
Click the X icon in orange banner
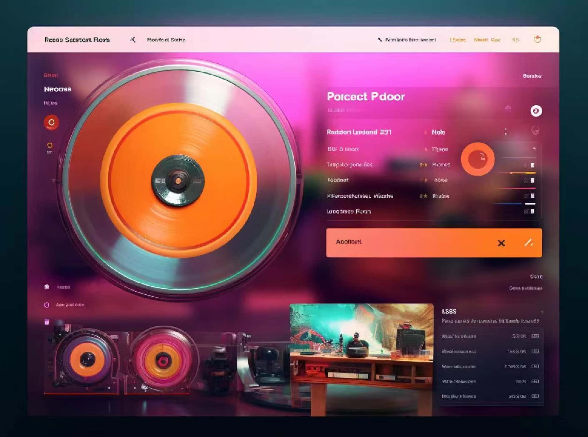point(501,243)
